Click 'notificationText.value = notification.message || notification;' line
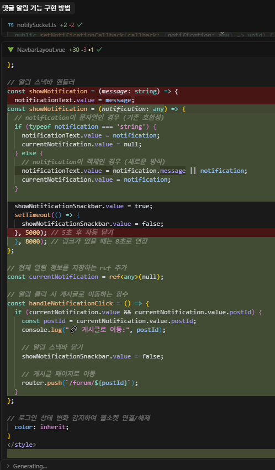 (x=135, y=171)
